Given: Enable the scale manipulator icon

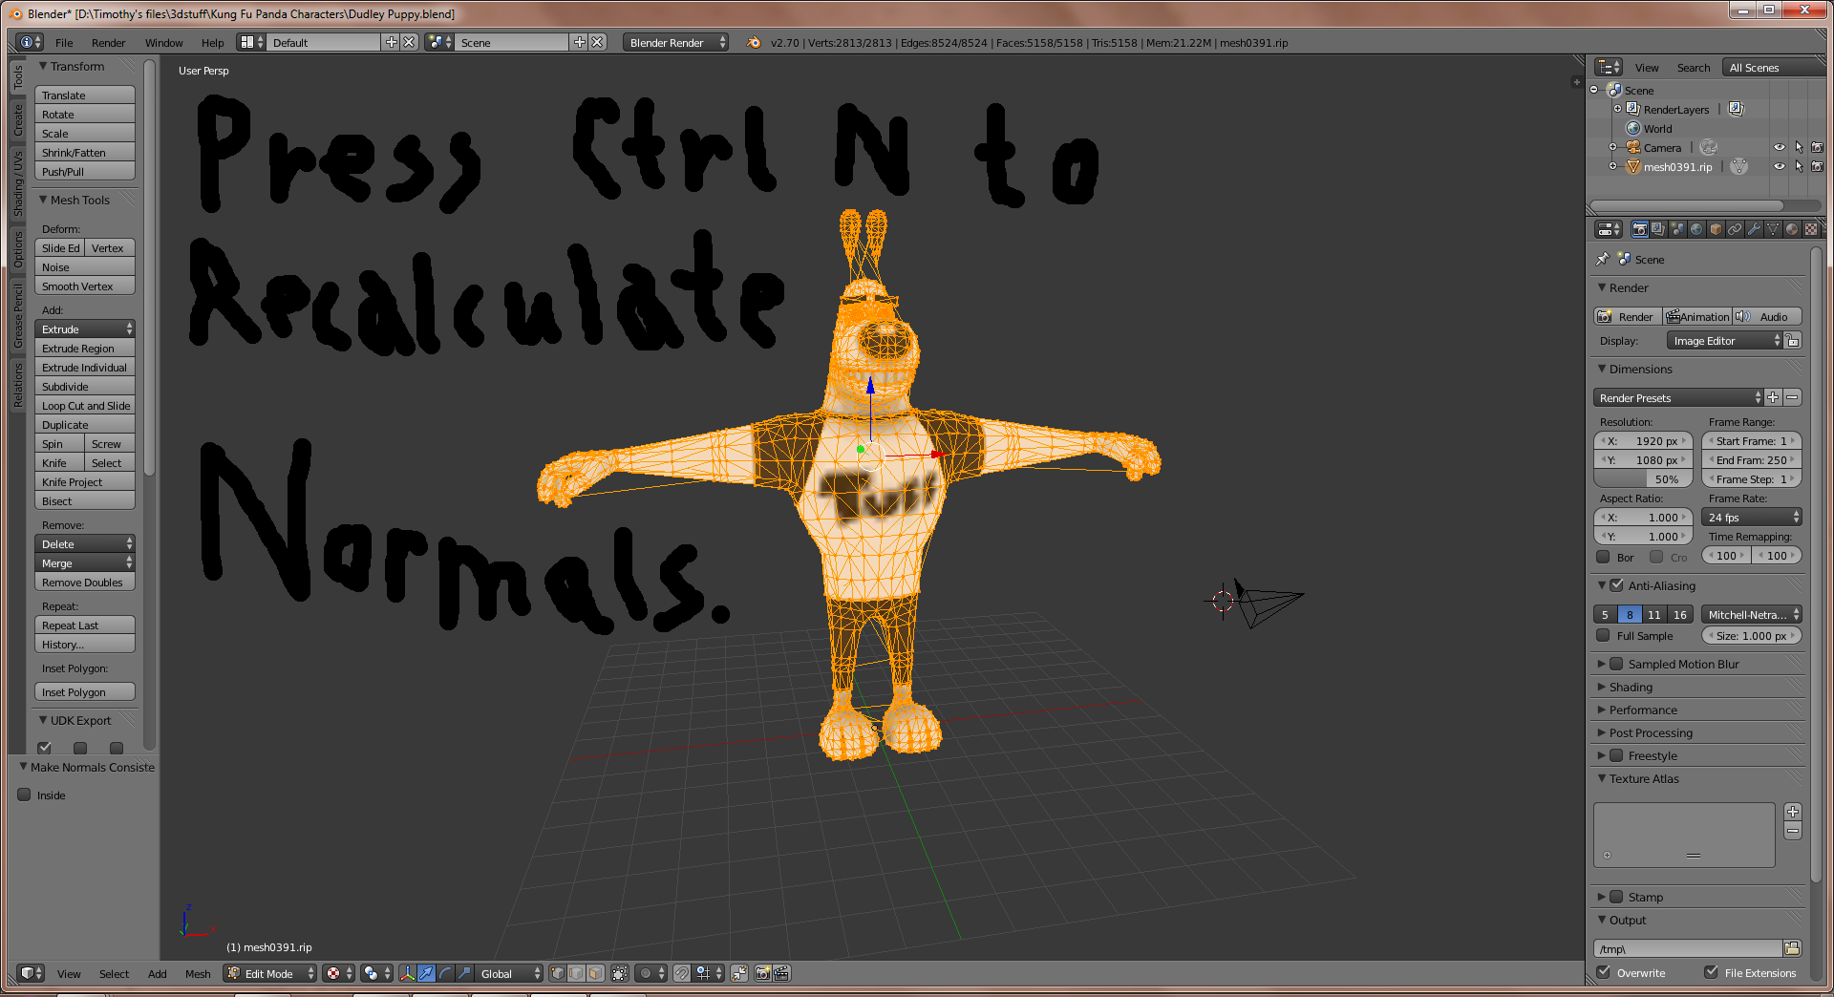Looking at the screenshot, I should [465, 973].
